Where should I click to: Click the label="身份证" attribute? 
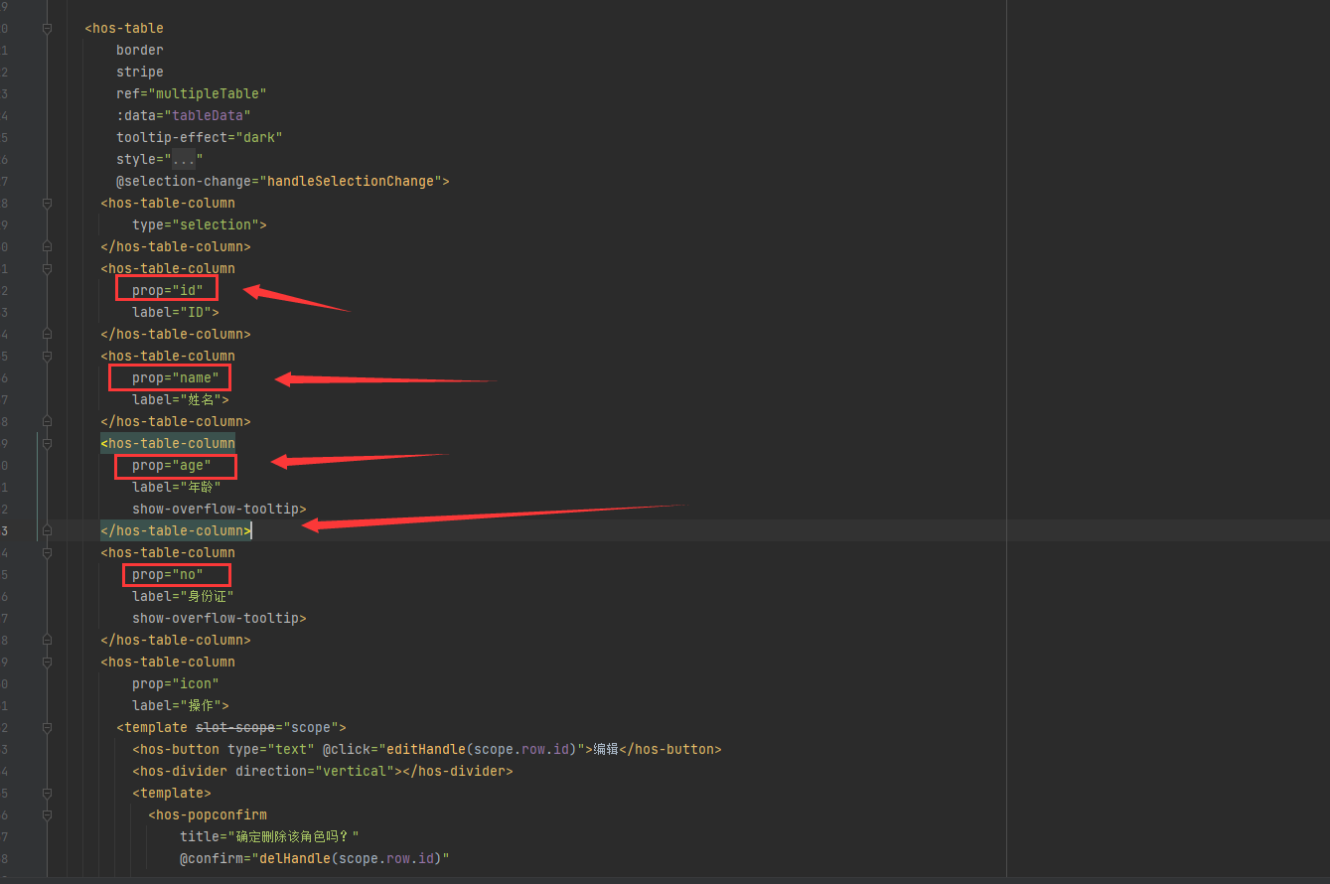(x=183, y=596)
